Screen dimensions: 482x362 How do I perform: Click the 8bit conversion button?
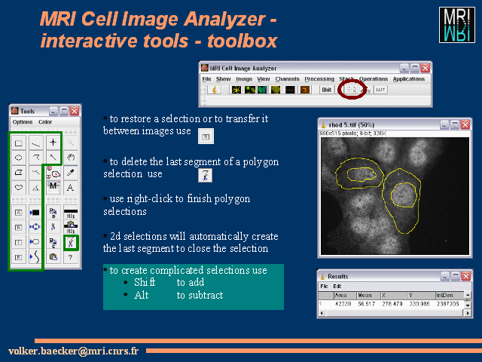pos(326,90)
